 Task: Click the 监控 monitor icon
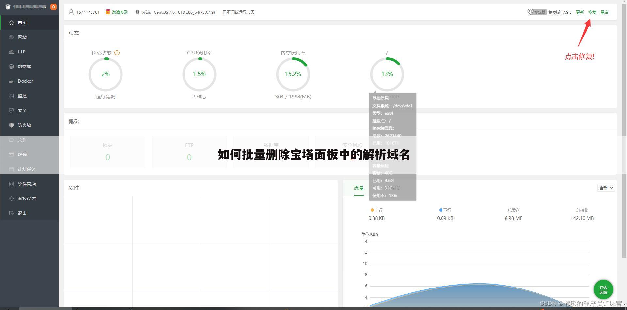tap(11, 96)
